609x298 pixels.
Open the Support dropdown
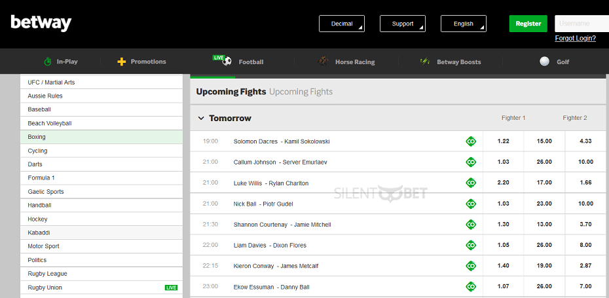pyautogui.click(x=402, y=24)
